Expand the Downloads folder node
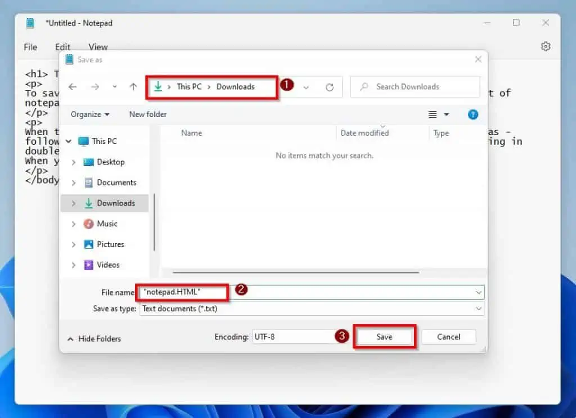Screen dimensions: 576x418 coord(74,203)
